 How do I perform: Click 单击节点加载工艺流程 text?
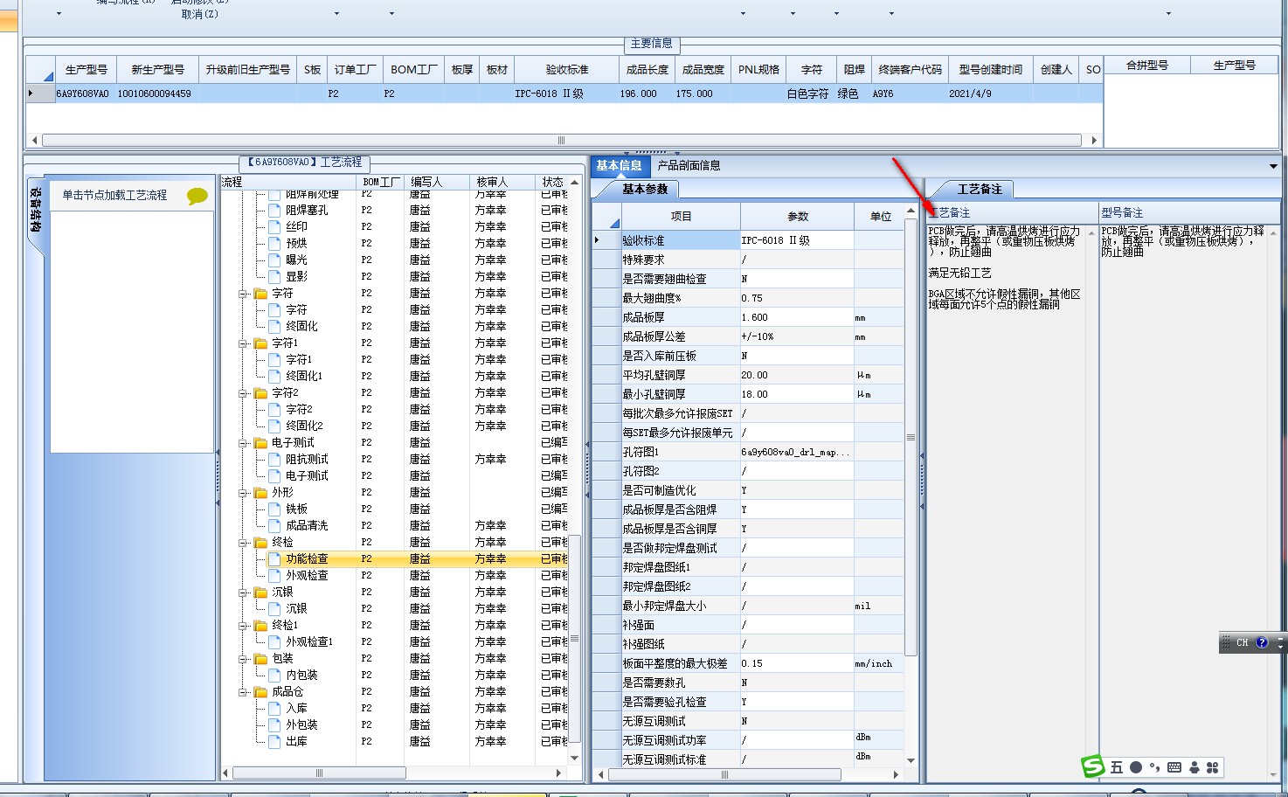pos(114,195)
